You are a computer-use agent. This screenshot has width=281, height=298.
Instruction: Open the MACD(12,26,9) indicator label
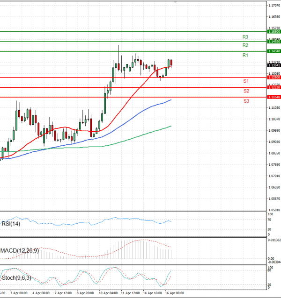coord(20,251)
